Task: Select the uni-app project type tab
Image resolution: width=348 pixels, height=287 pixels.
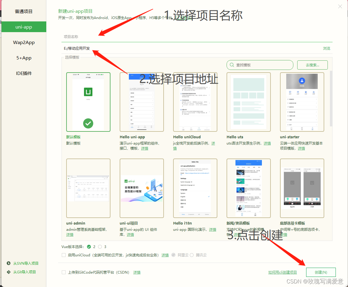Action: 24,27
